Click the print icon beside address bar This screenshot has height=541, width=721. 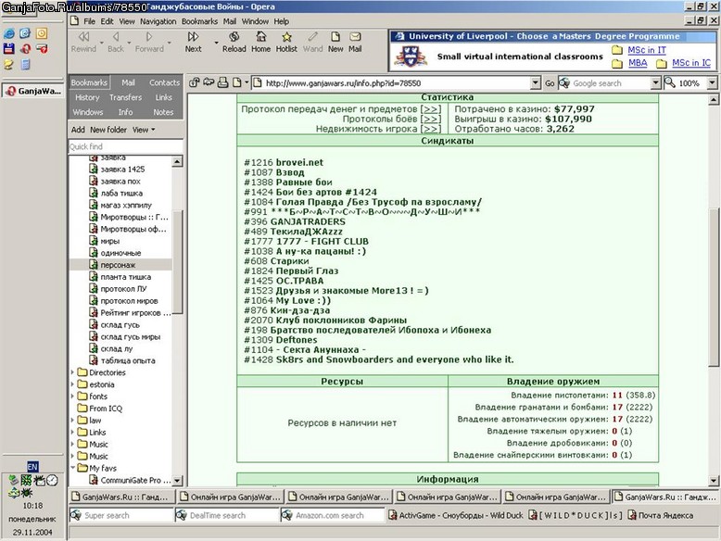pyautogui.click(x=223, y=82)
